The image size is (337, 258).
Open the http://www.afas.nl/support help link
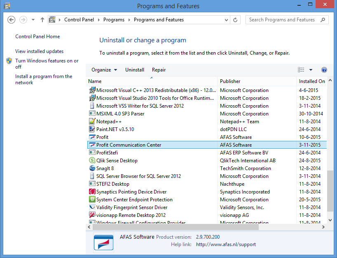pos(226,244)
